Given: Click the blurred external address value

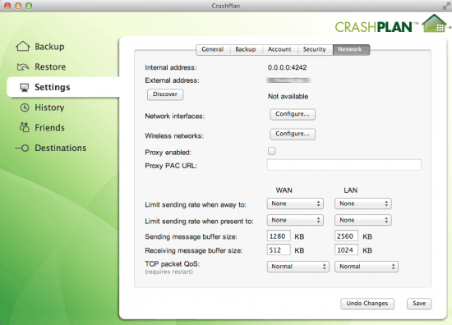Looking at the screenshot, I should tap(288, 80).
